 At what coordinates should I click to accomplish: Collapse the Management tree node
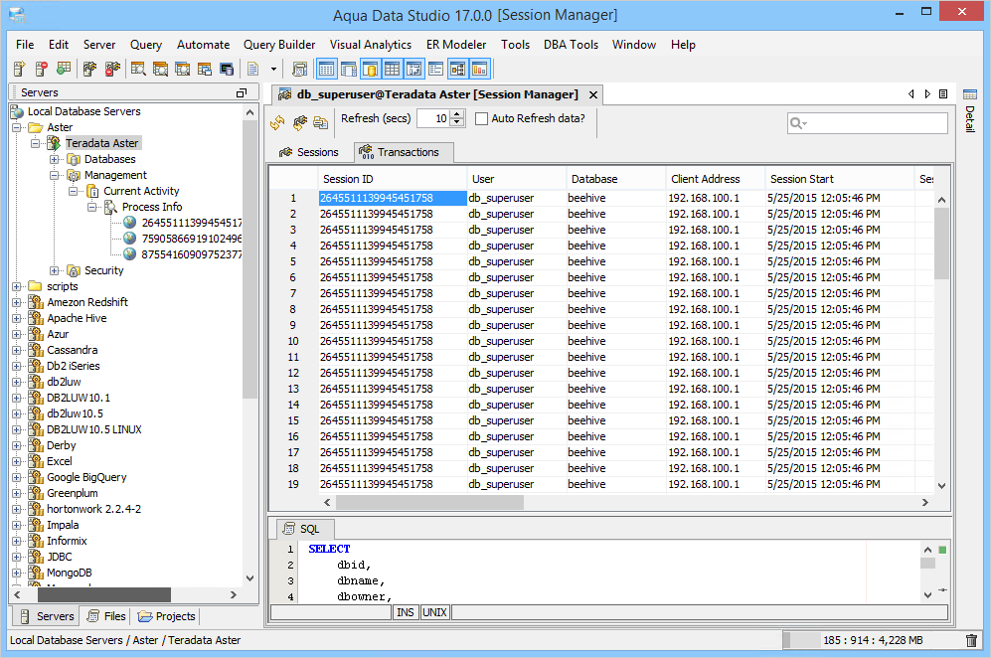pyautogui.click(x=55, y=175)
